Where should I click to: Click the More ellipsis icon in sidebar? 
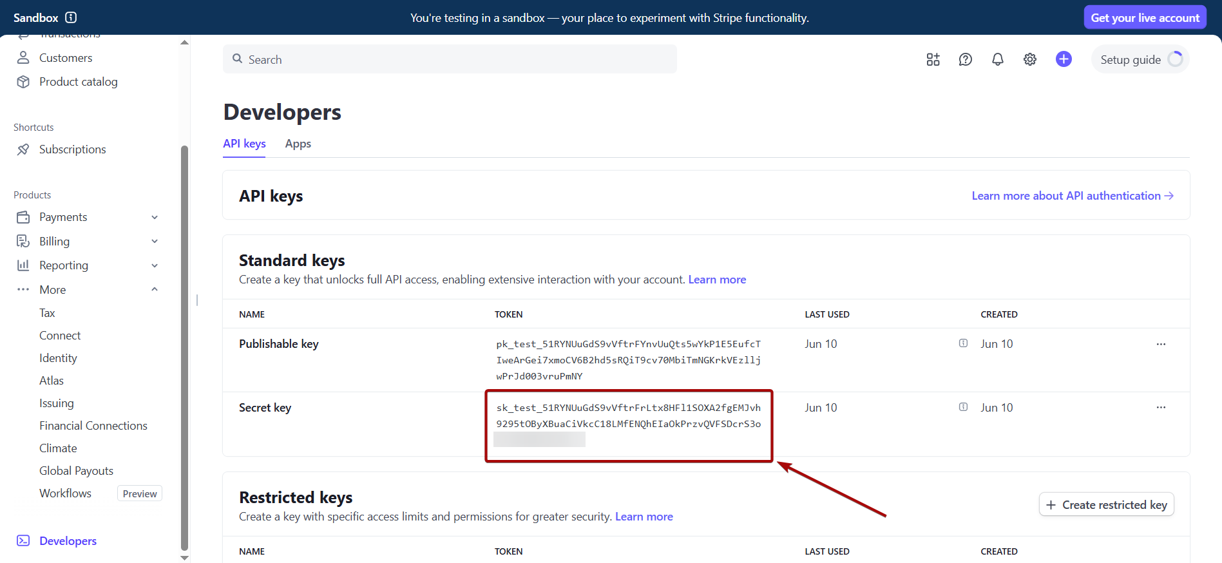click(23, 289)
